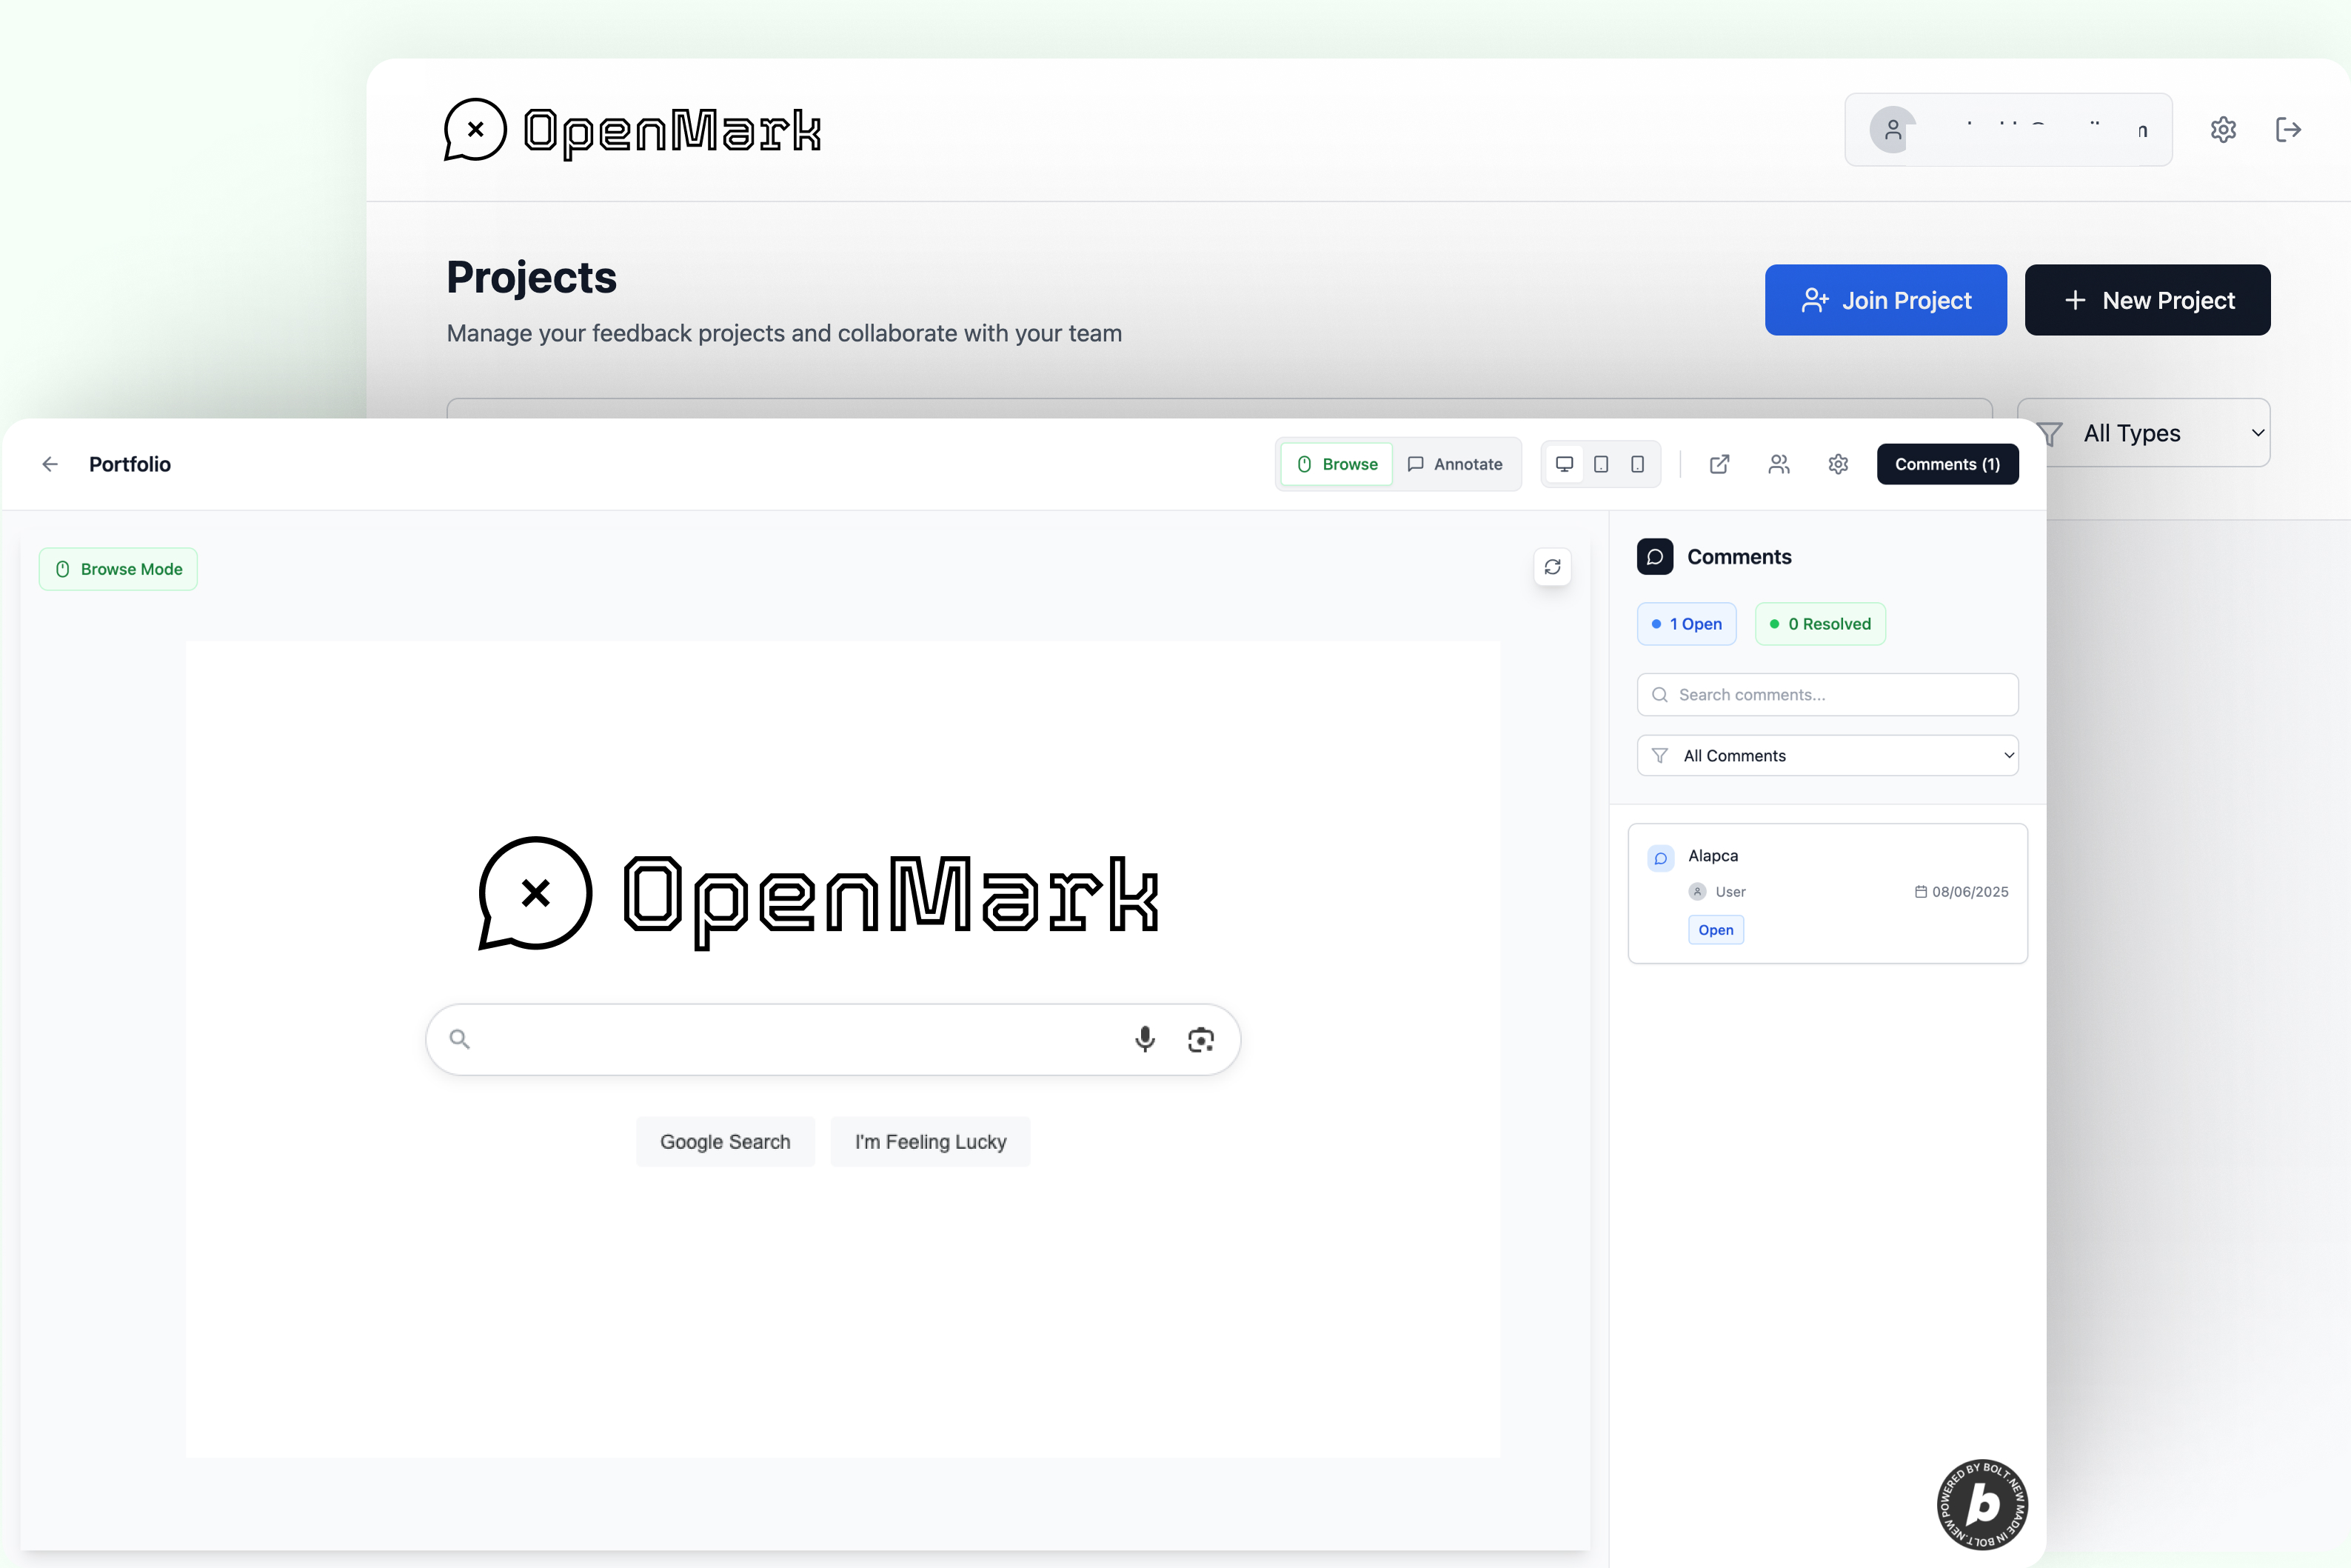The height and width of the screenshot is (1568, 2351).
Task: Open the All Types dropdown
Action: click(2149, 433)
